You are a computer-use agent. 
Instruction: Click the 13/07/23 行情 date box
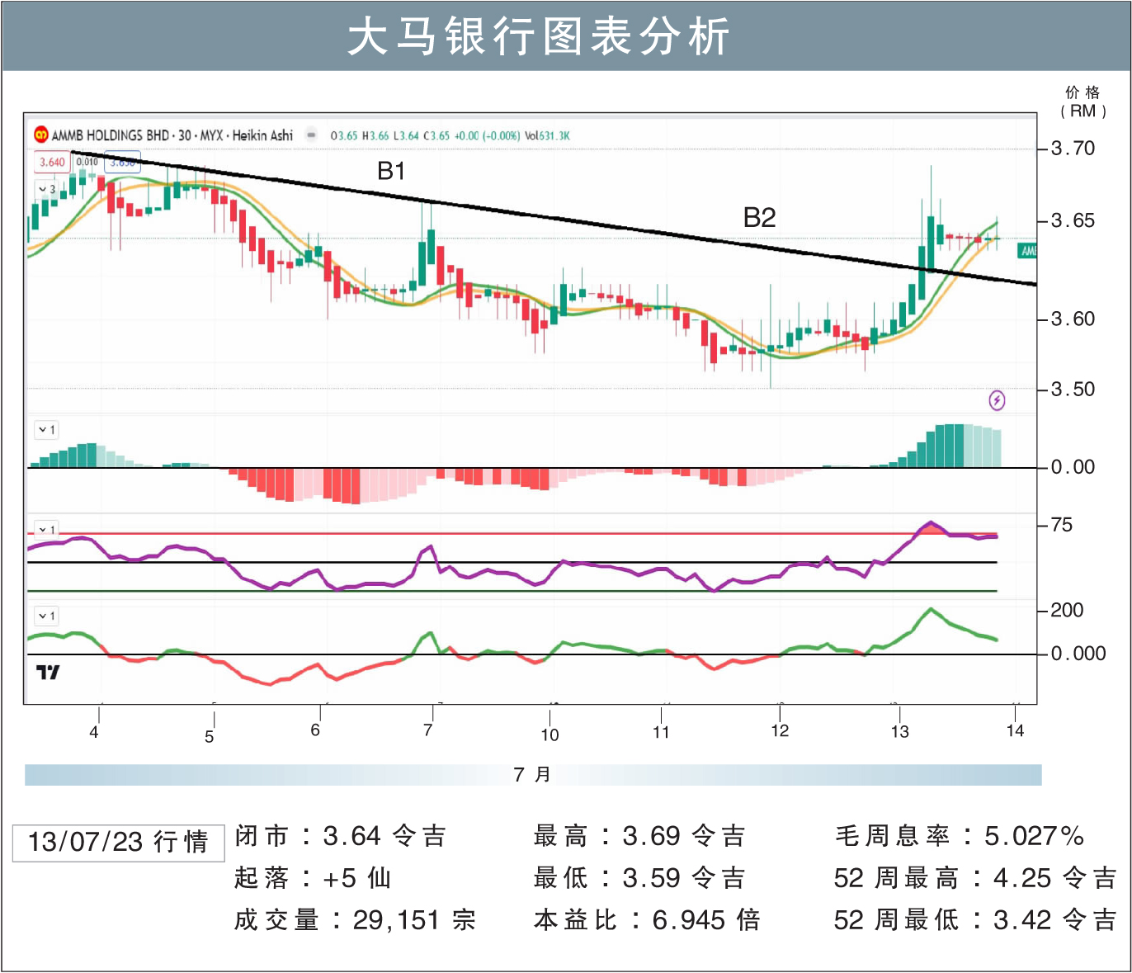click(118, 842)
